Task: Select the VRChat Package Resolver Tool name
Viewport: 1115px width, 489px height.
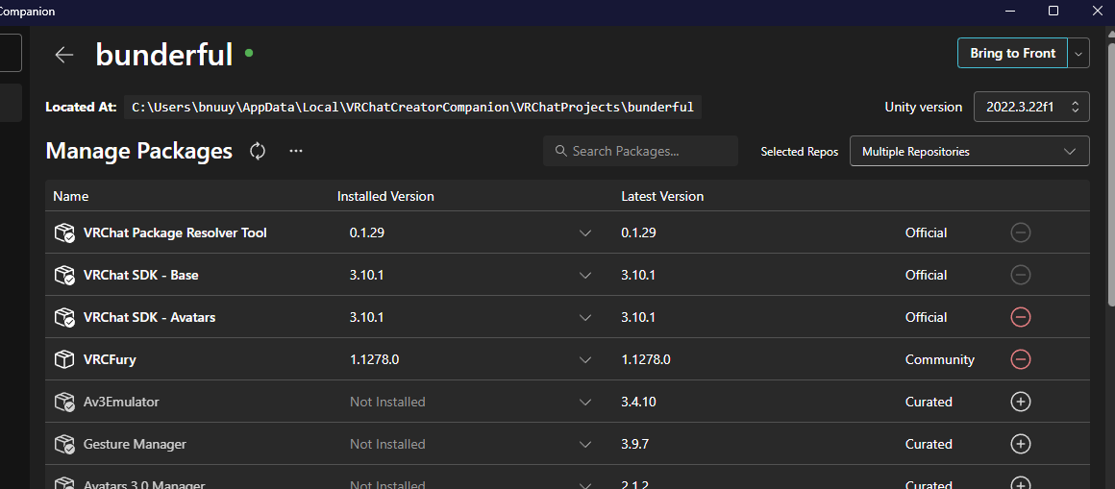Action: pos(175,232)
